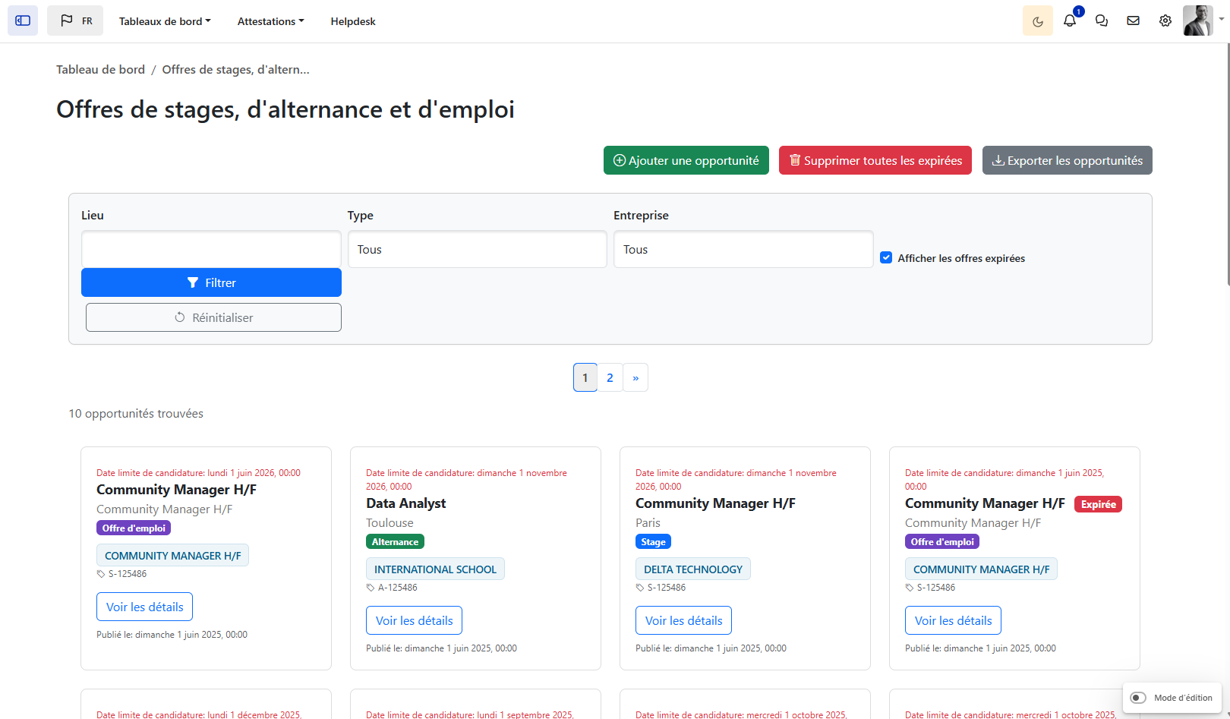
Task: Toggle Mode d'édition switch
Action: click(x=1138, y=698)
